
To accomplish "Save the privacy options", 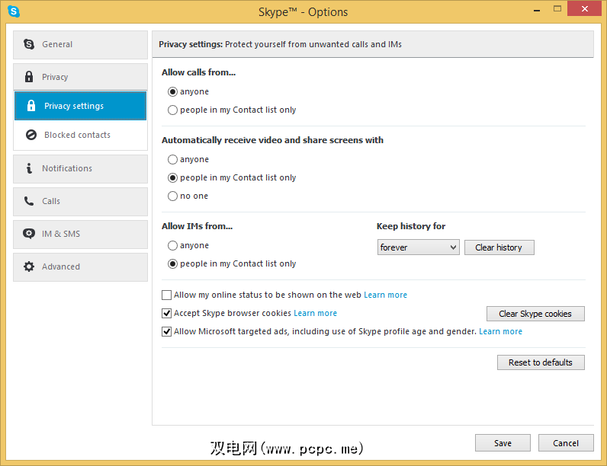I will pos(503,443).
